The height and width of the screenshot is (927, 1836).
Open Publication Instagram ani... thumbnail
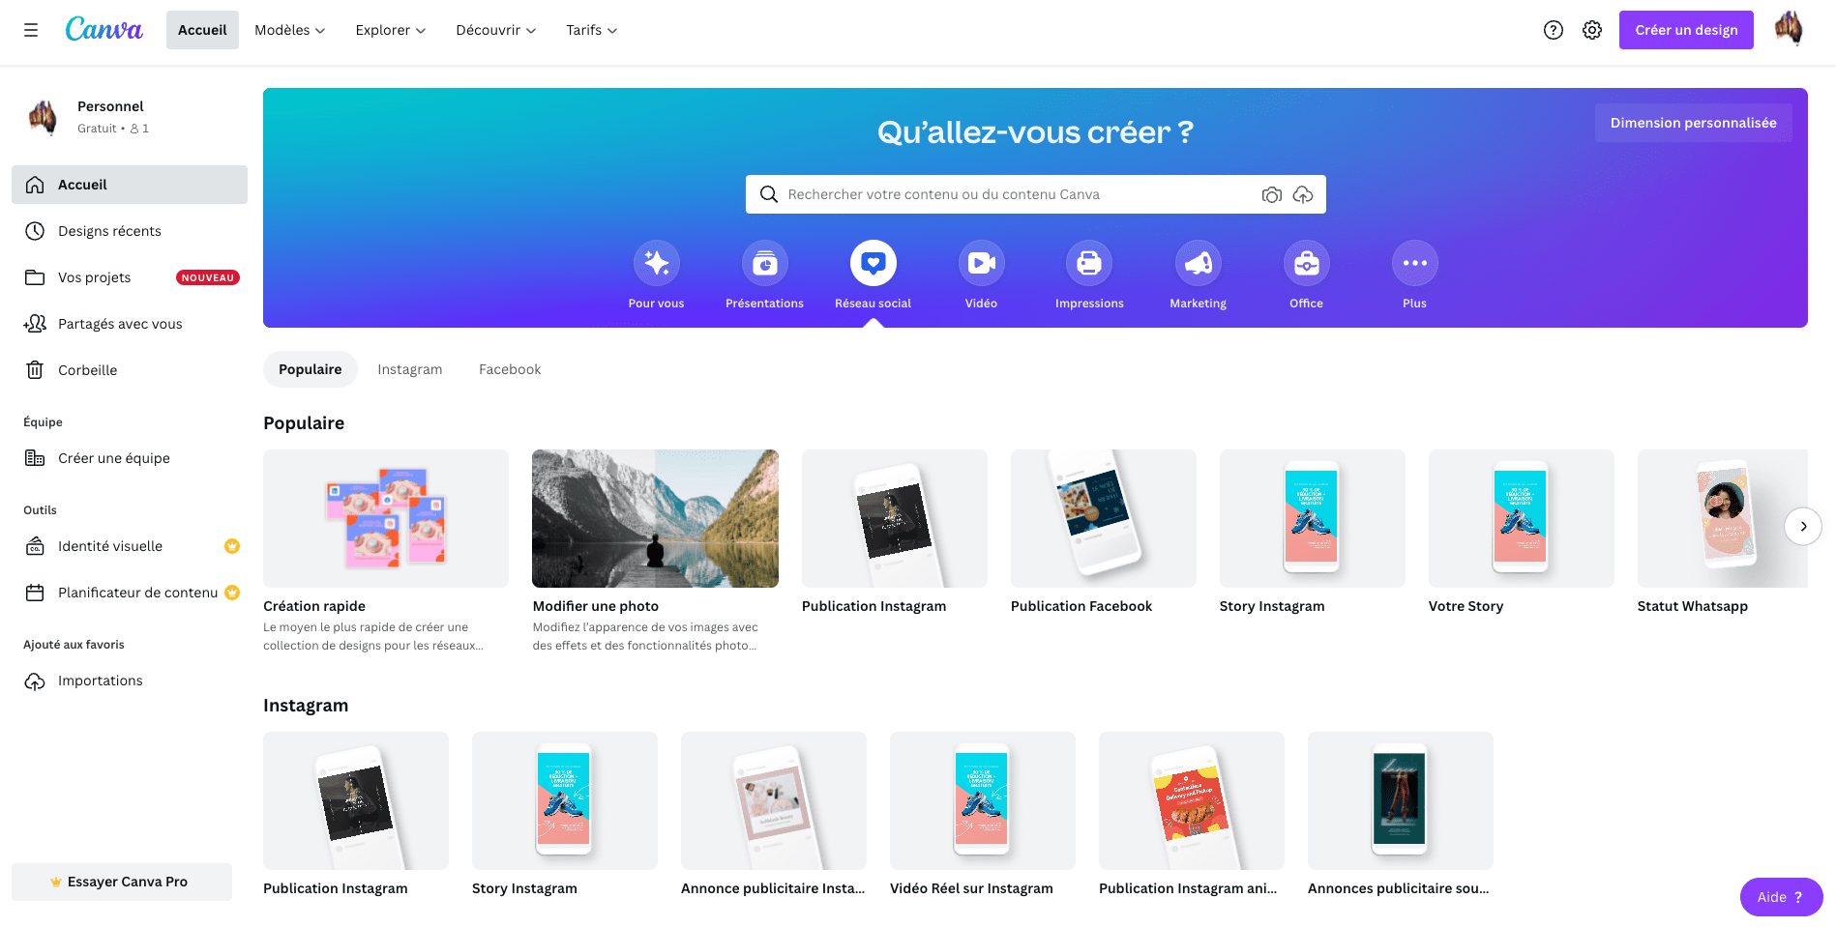(x=1191, y=800)
